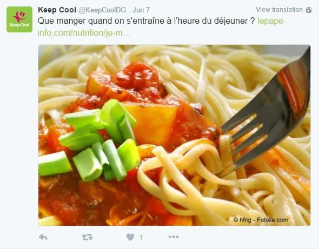The image size is (318, 249).
Task: Click the yellow pepper chunk in photo
Action: point(151,122)
